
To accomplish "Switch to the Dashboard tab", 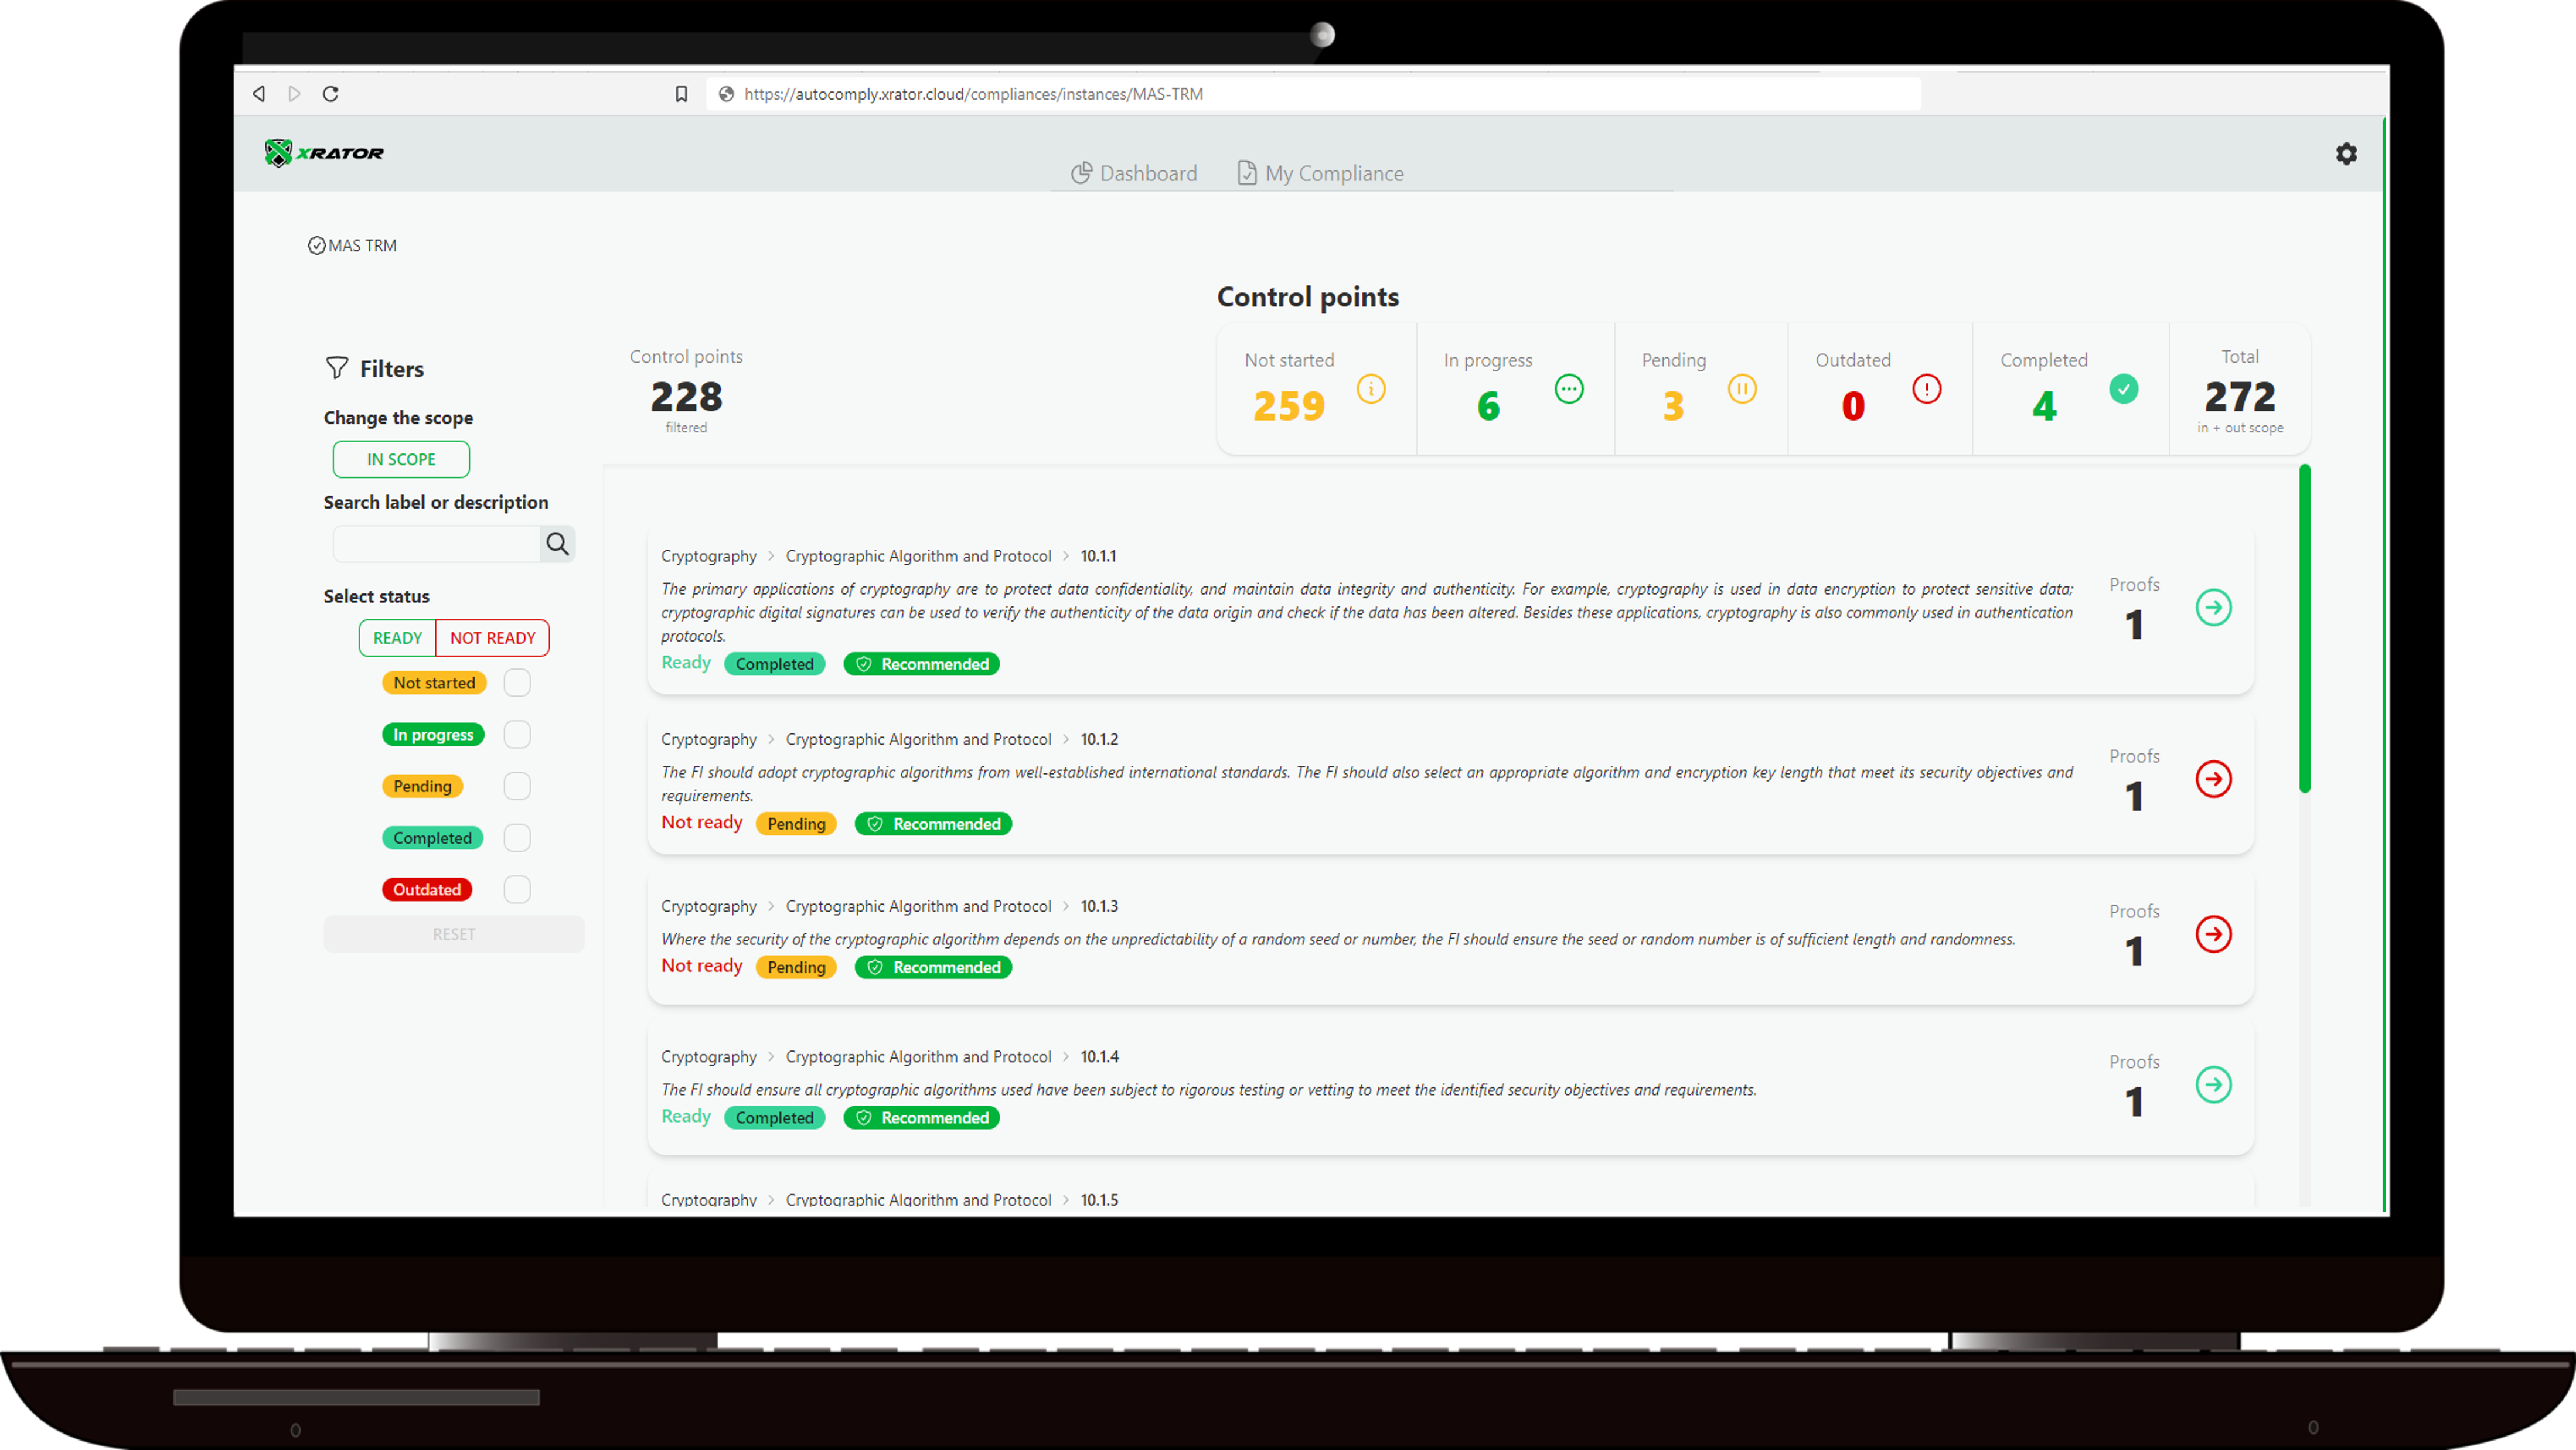I will click(1148, 172).
